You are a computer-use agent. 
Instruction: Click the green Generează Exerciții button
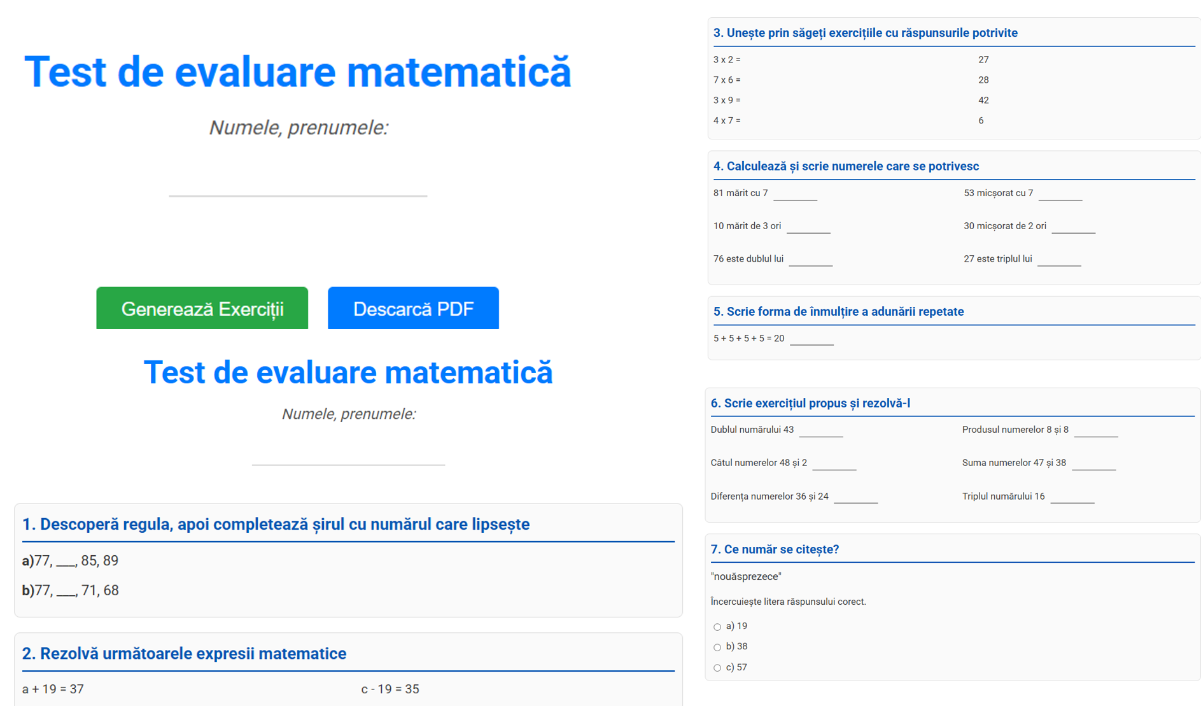tap(202, 309)
